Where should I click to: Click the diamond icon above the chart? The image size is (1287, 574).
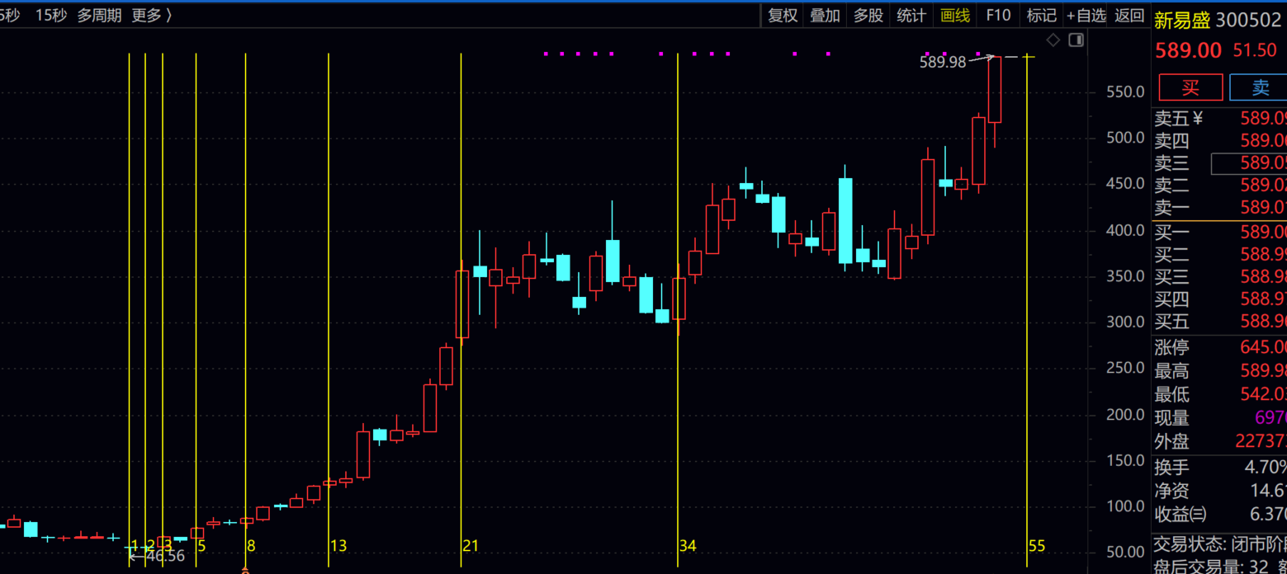1053,40
